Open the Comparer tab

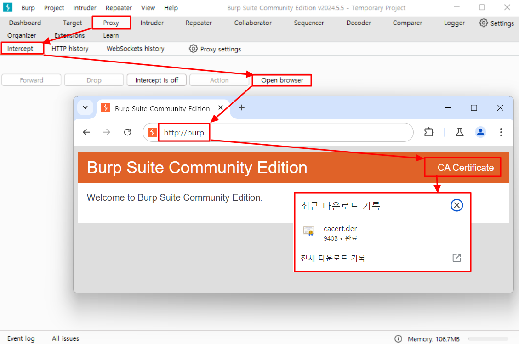(407, 23)
